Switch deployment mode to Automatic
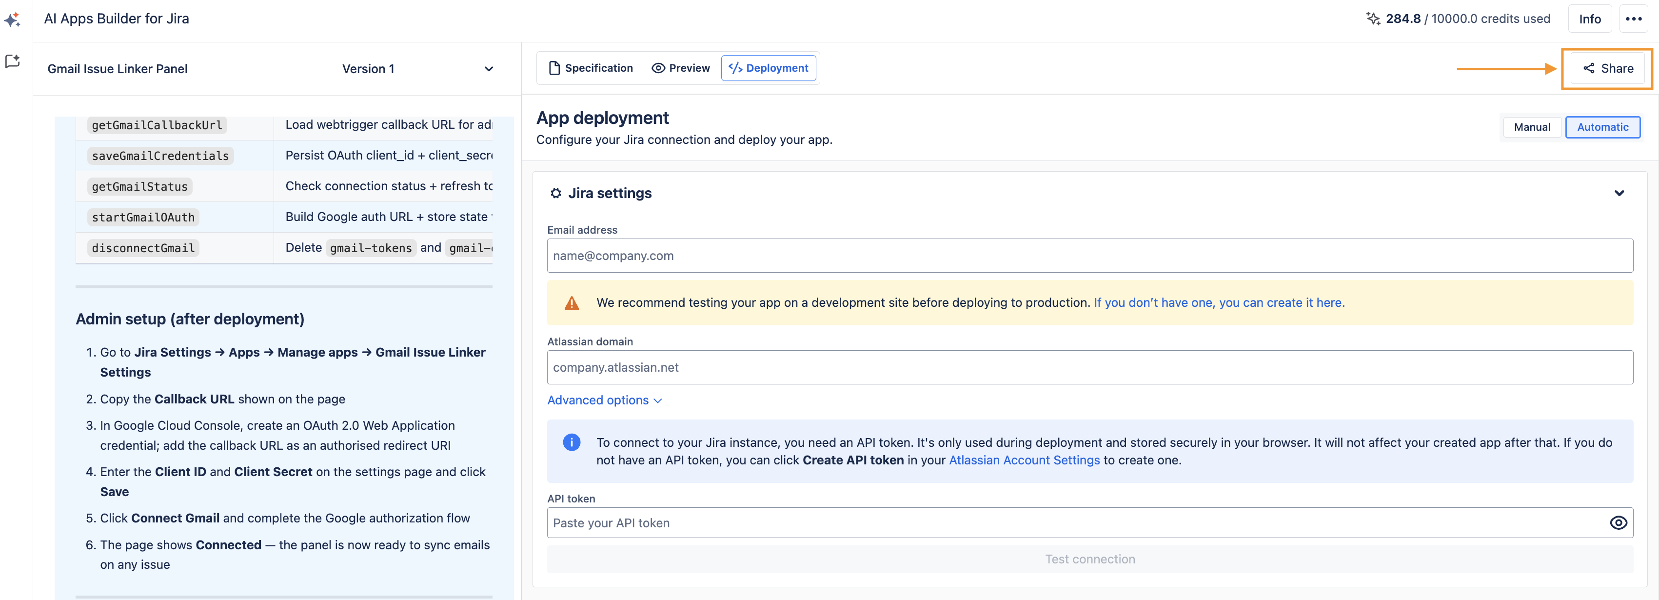1659x600 pixels. pos(1602,127)
